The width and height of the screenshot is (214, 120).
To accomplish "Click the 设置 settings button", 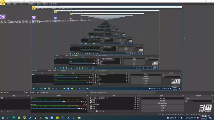I will pyautogui.click(x=162, y=108).
